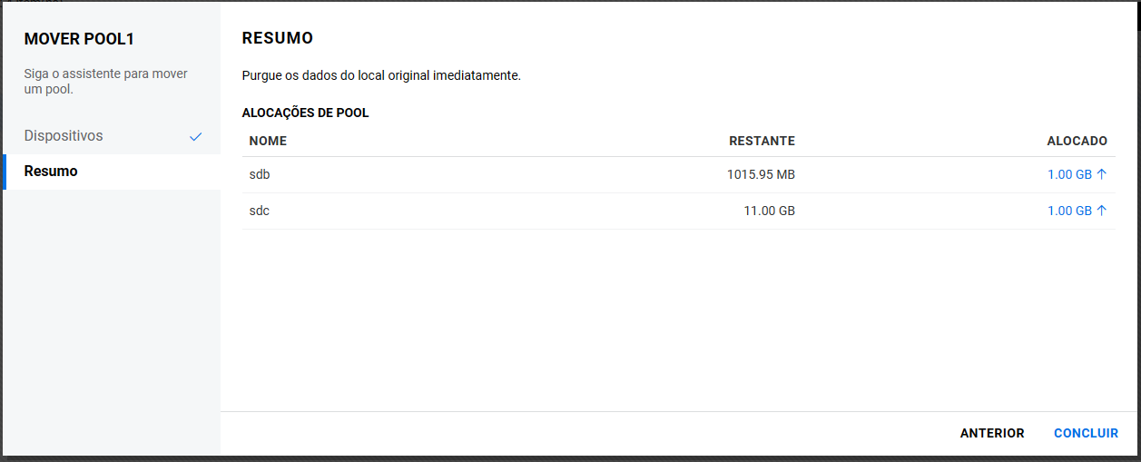Select the Resumo wizard step
Viewport: 1141px width, 462px height.
coord(51,171)
